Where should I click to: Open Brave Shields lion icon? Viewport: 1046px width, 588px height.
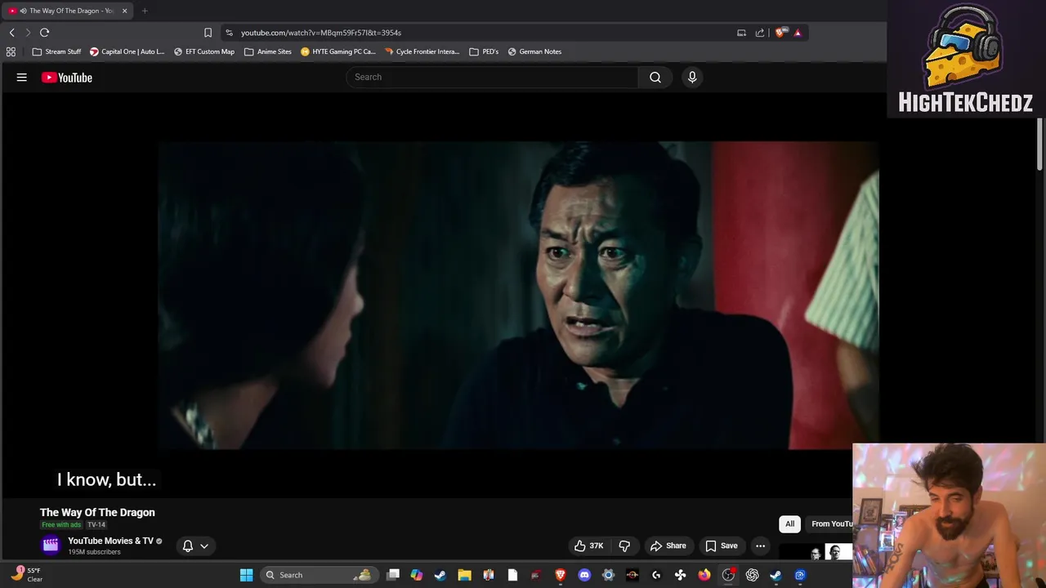point(780,33)
